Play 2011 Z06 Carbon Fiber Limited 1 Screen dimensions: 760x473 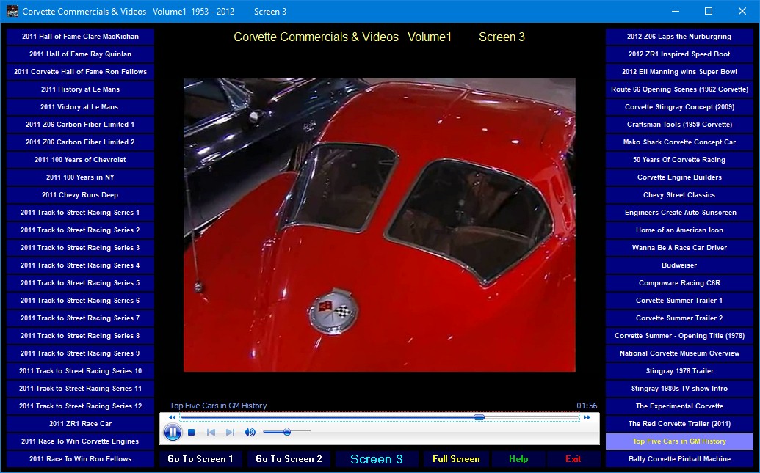81,125
